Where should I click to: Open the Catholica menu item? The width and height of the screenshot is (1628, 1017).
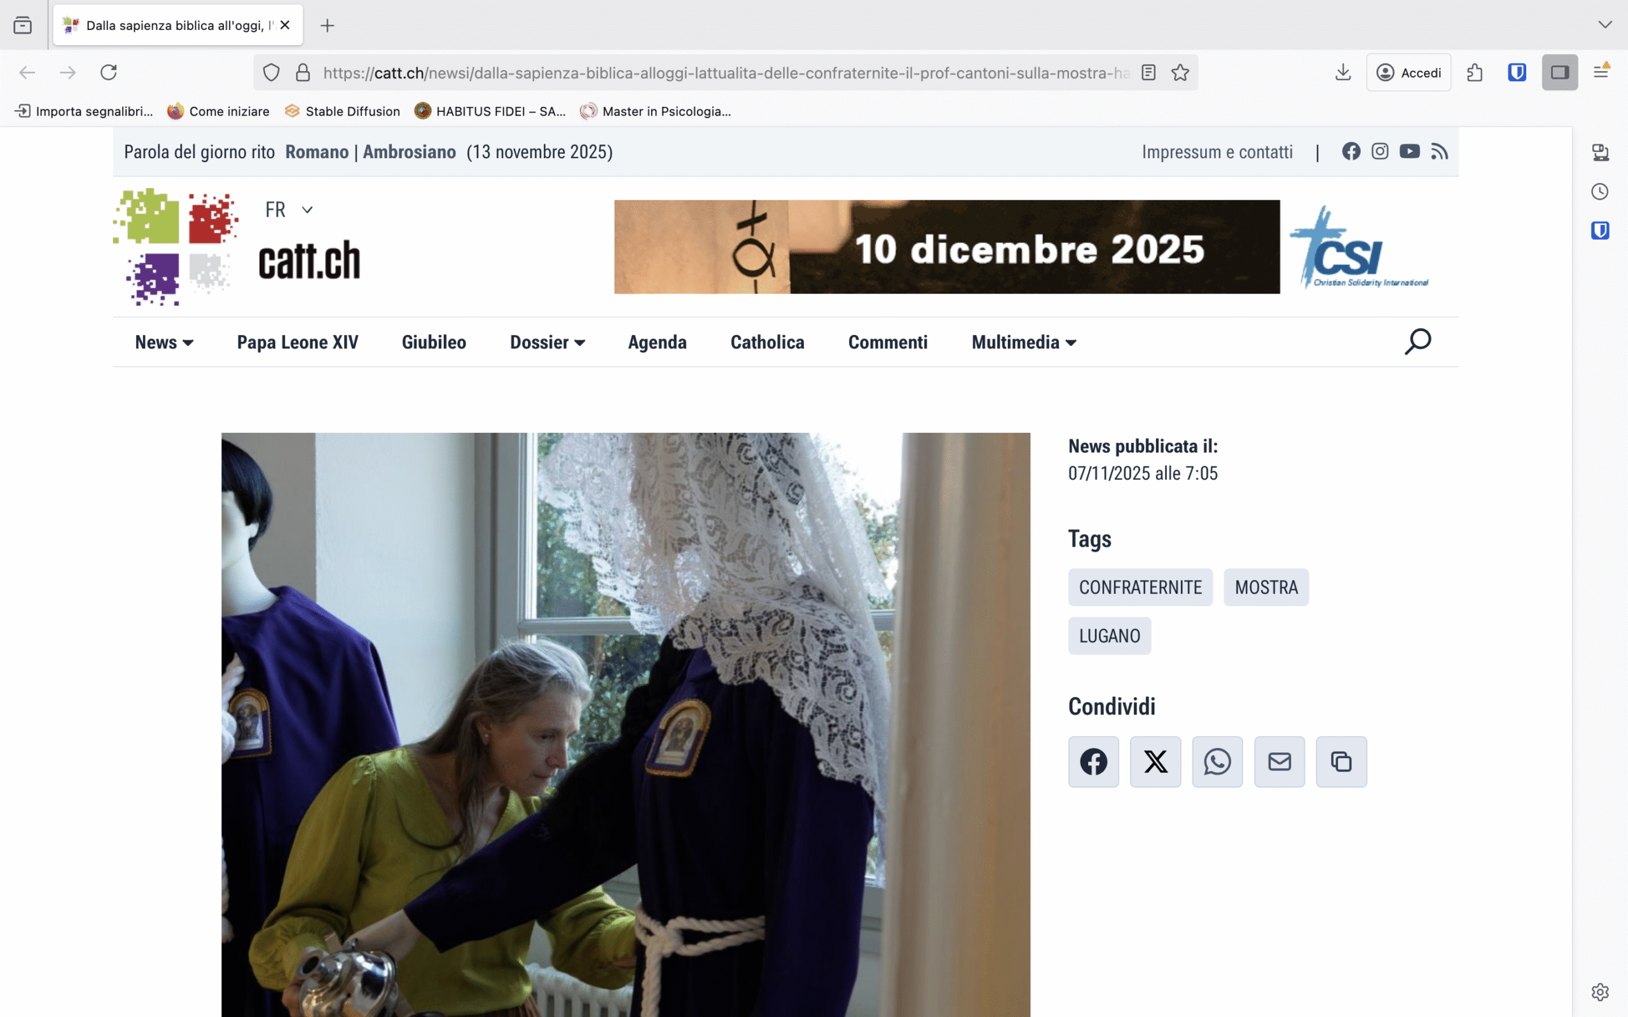(x=767, y=343)
